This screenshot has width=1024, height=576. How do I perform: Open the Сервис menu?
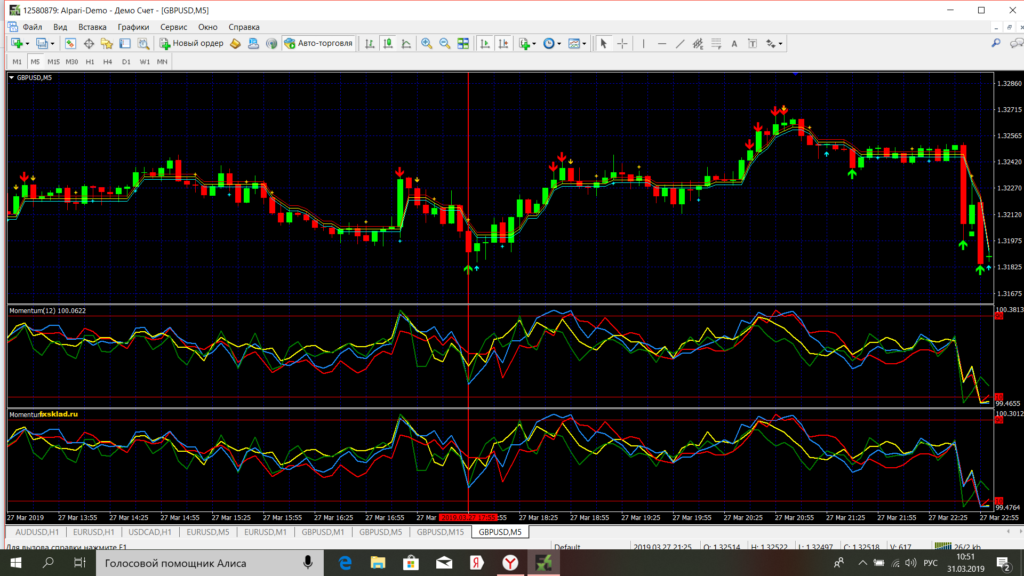174,27
